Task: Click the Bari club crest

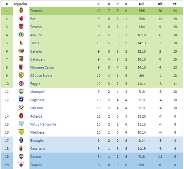Action: [21, 19]
